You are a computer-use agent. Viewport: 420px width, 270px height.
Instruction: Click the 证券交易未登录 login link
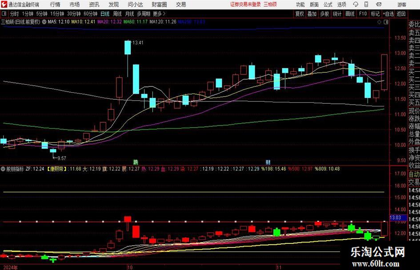click(245, 4)
